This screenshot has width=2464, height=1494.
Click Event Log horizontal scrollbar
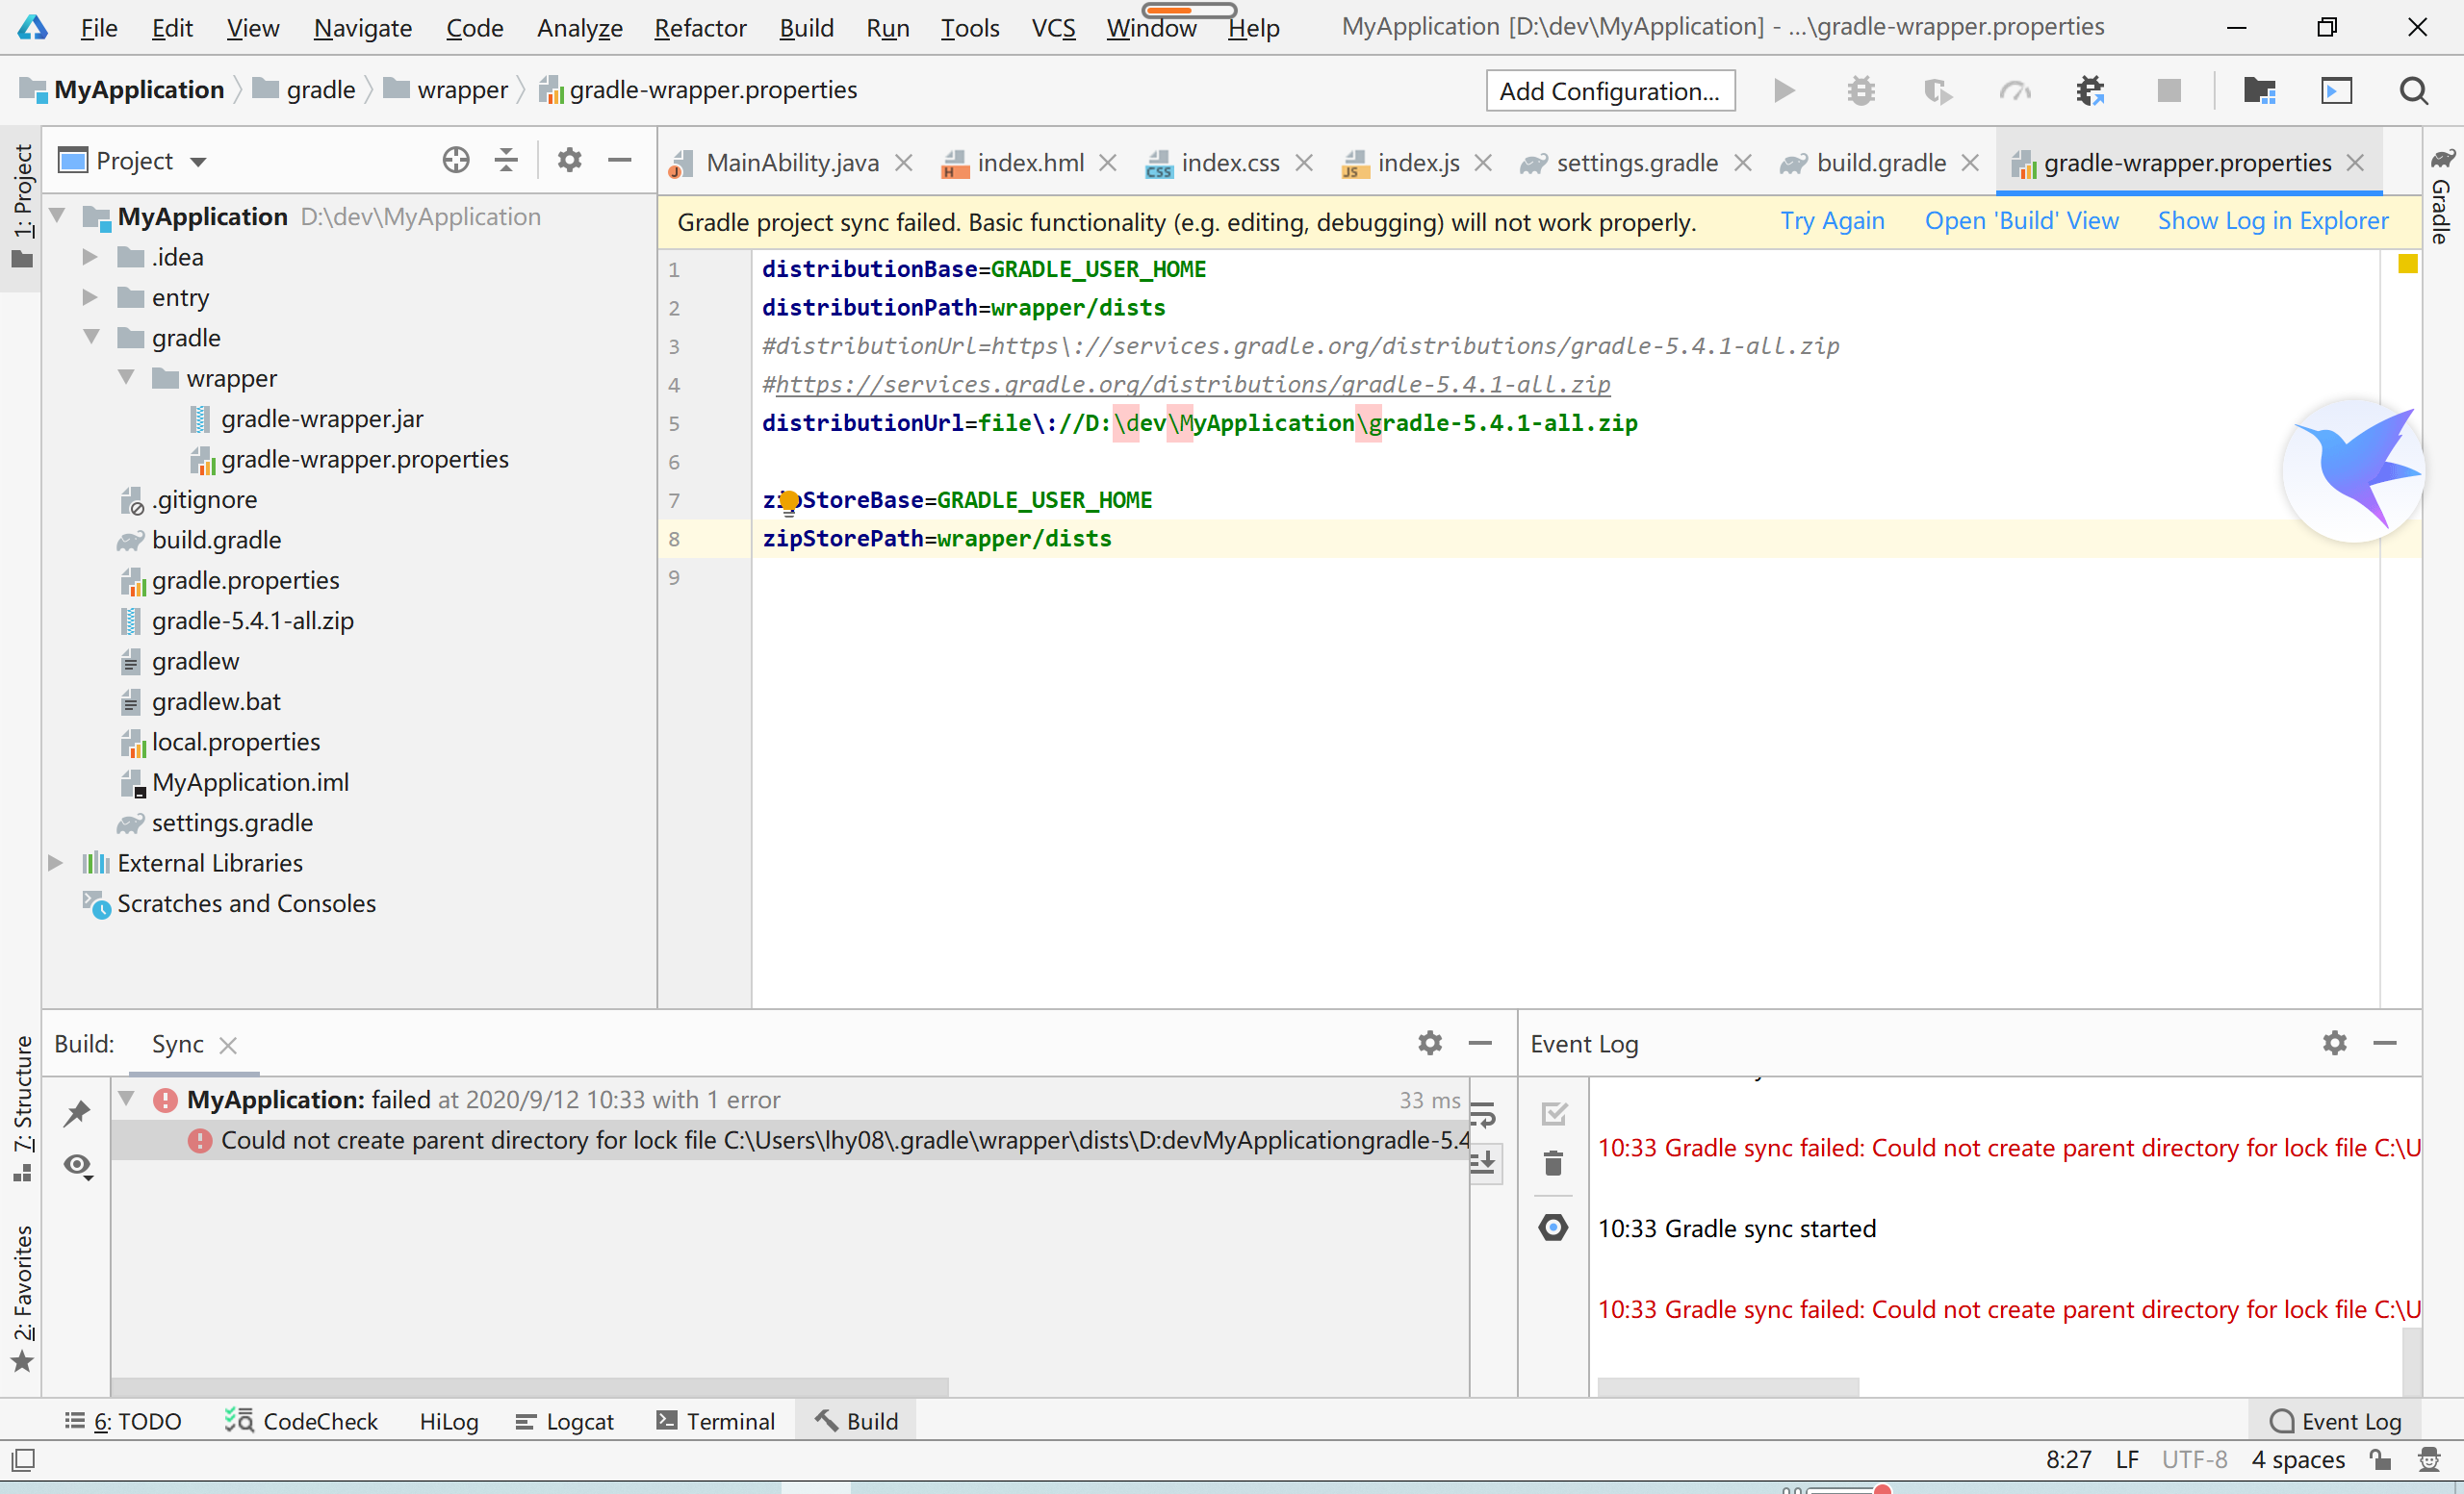point(1728,1386)
